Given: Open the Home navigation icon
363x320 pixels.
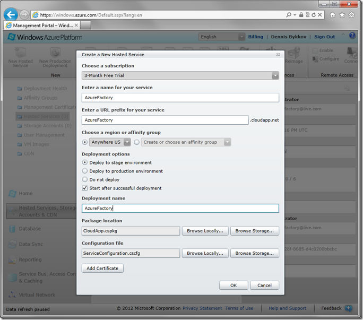Looking at the screenshot, I should [x=12, y=194].
